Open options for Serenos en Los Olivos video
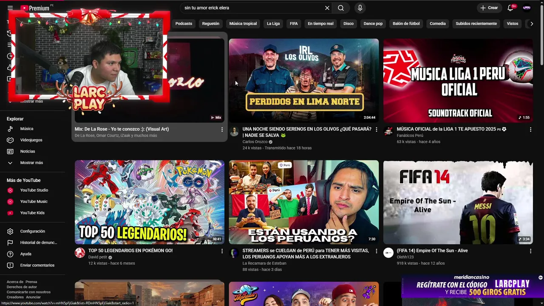The height and width of the screenshot is (306, 544). [x=376, y=129]
